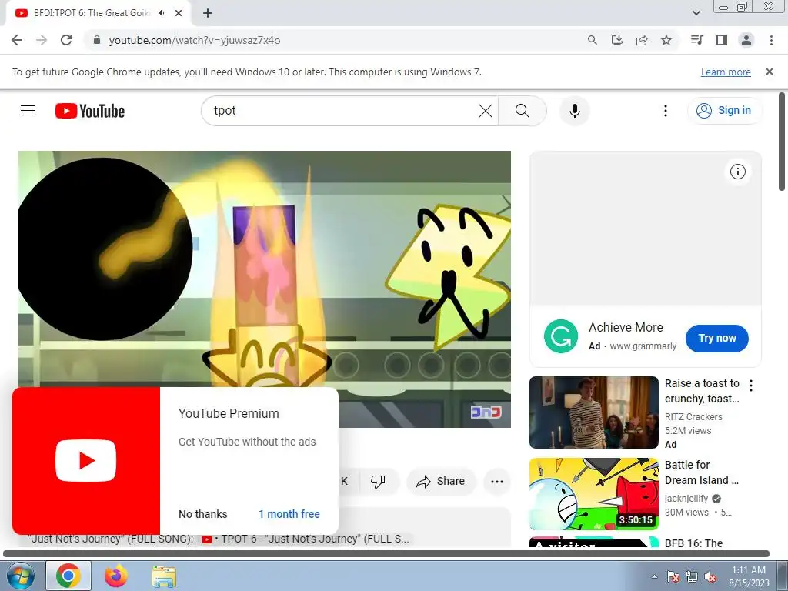This screenshot has width=788, height=591.
Task: Close the BFDI:TPOT 6 tab
Action: pos(179,13)
